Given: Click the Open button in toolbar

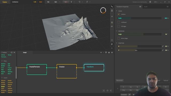Looking at the screenshot, I should (56, 2).
